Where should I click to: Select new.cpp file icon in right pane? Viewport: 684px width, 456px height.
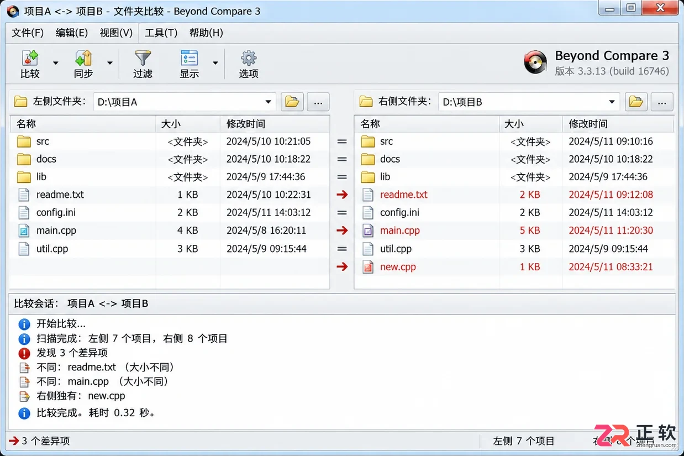(x=368, y=267)
